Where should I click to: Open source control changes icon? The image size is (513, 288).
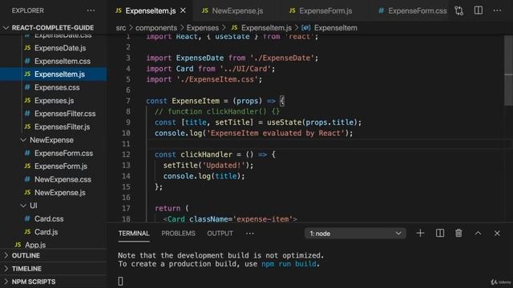(458, 10)
